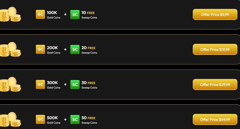240x129 pixels.
Task: Click the coin stack image in 200K row
Action: tap(10, 49)
